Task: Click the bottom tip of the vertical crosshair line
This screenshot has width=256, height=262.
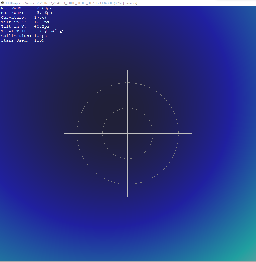Action: pos(128,197)
